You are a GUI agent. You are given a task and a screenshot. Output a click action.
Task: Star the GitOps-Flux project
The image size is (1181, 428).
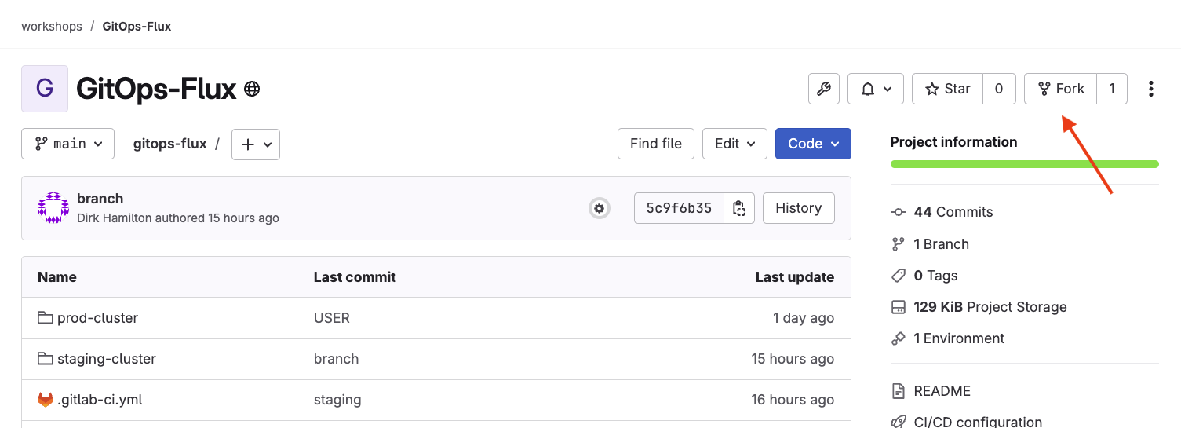tap(947, 89)
